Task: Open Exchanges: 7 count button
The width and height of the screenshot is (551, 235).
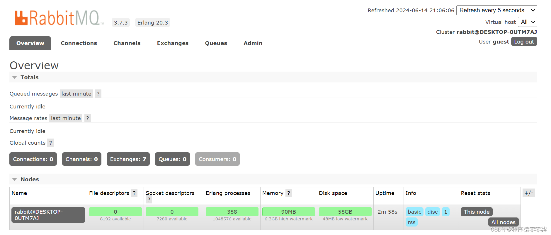Action: click(x=128, y=159)
